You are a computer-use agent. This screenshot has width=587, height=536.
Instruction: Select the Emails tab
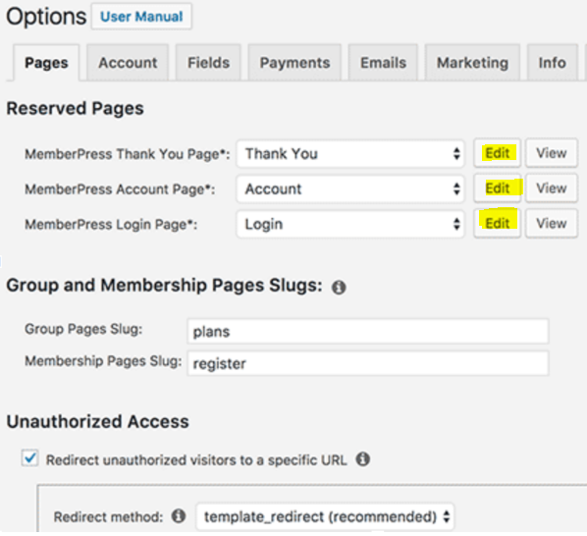[383, 63]
